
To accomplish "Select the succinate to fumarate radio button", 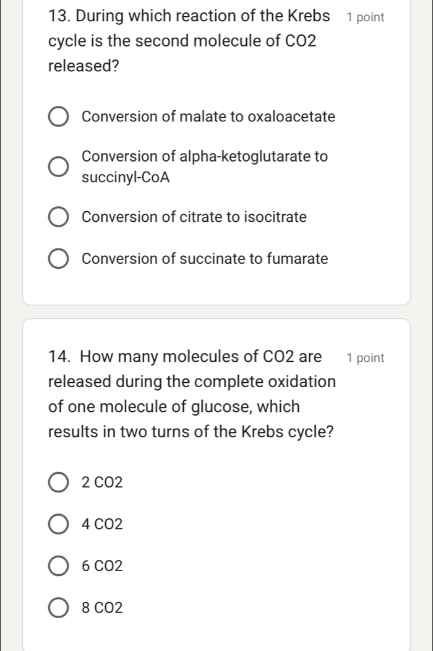I will (x=59, y=258).
